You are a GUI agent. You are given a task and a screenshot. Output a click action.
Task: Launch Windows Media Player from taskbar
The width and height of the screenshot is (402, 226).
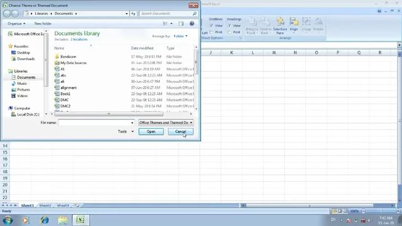[25, 220]
